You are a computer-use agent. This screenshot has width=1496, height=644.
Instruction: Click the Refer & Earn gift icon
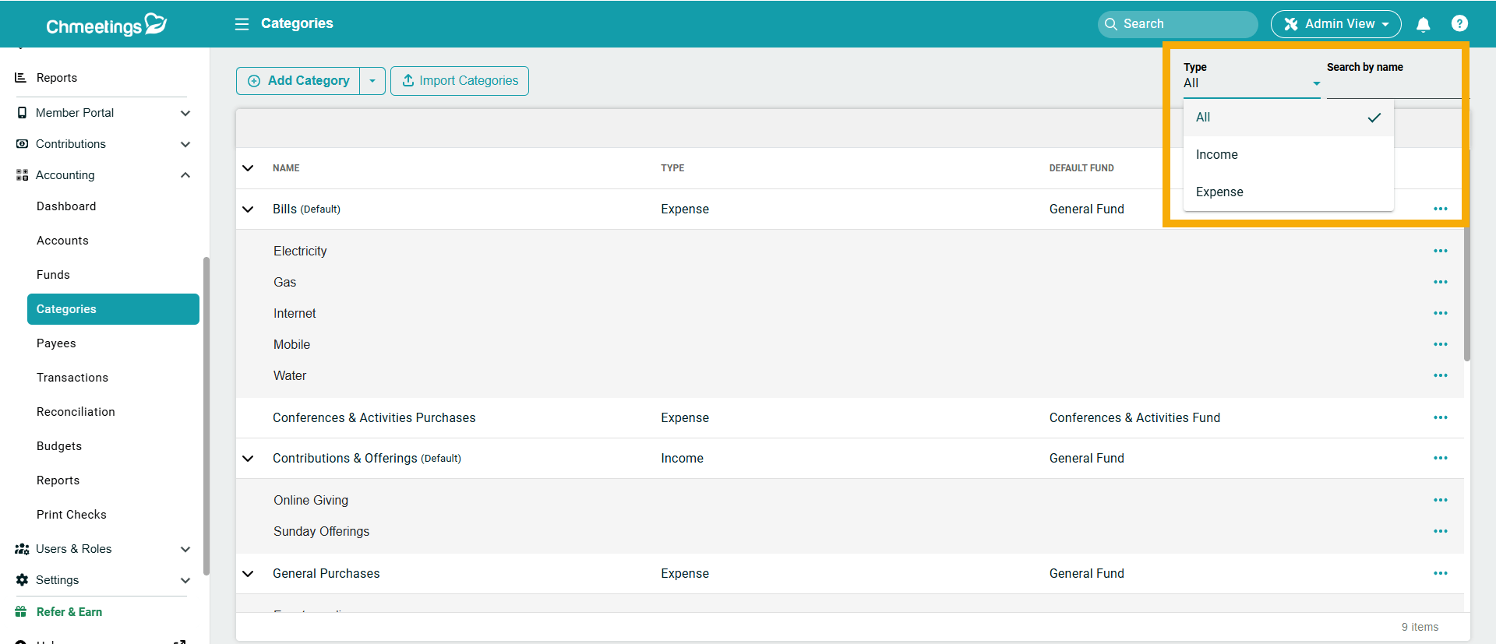[21, 612]
